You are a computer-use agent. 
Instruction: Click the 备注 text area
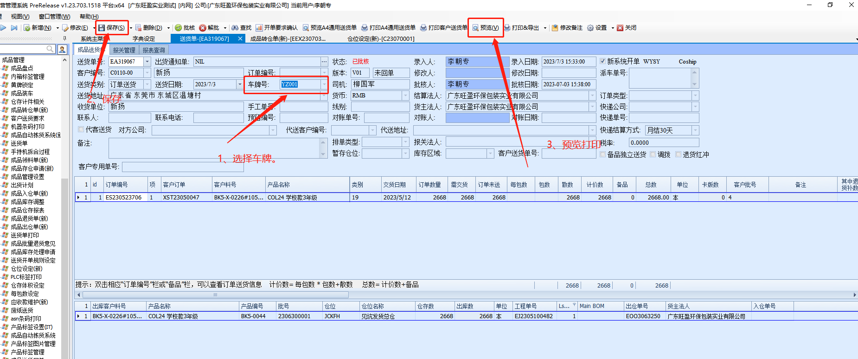pyautogui.click(x=214, y=148)
